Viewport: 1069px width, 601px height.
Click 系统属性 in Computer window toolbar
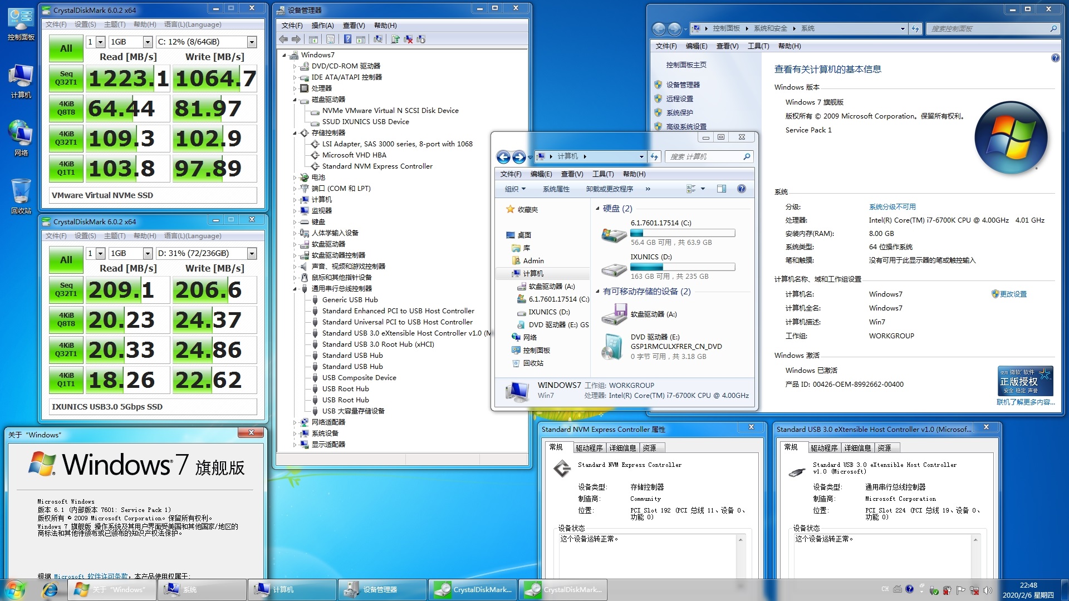click(556, 189)
